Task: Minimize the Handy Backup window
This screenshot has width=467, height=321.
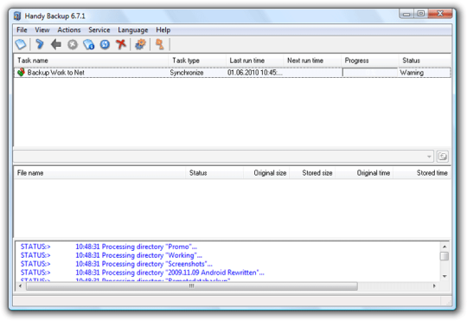Action: click(x=406, y=14)
